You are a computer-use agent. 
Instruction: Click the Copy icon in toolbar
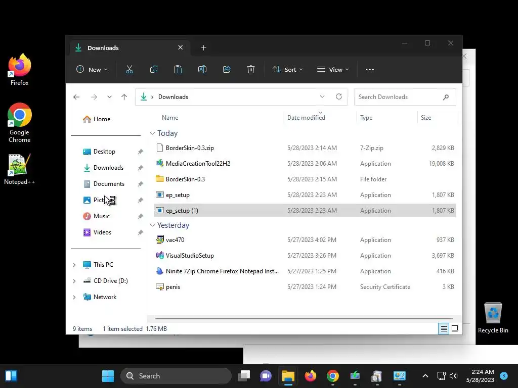tap(154, 70)
